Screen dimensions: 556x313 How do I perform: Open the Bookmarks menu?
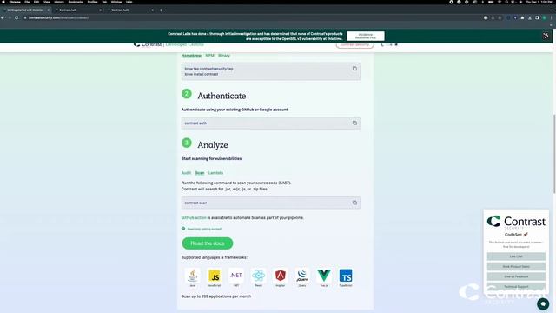pos(76,2)
